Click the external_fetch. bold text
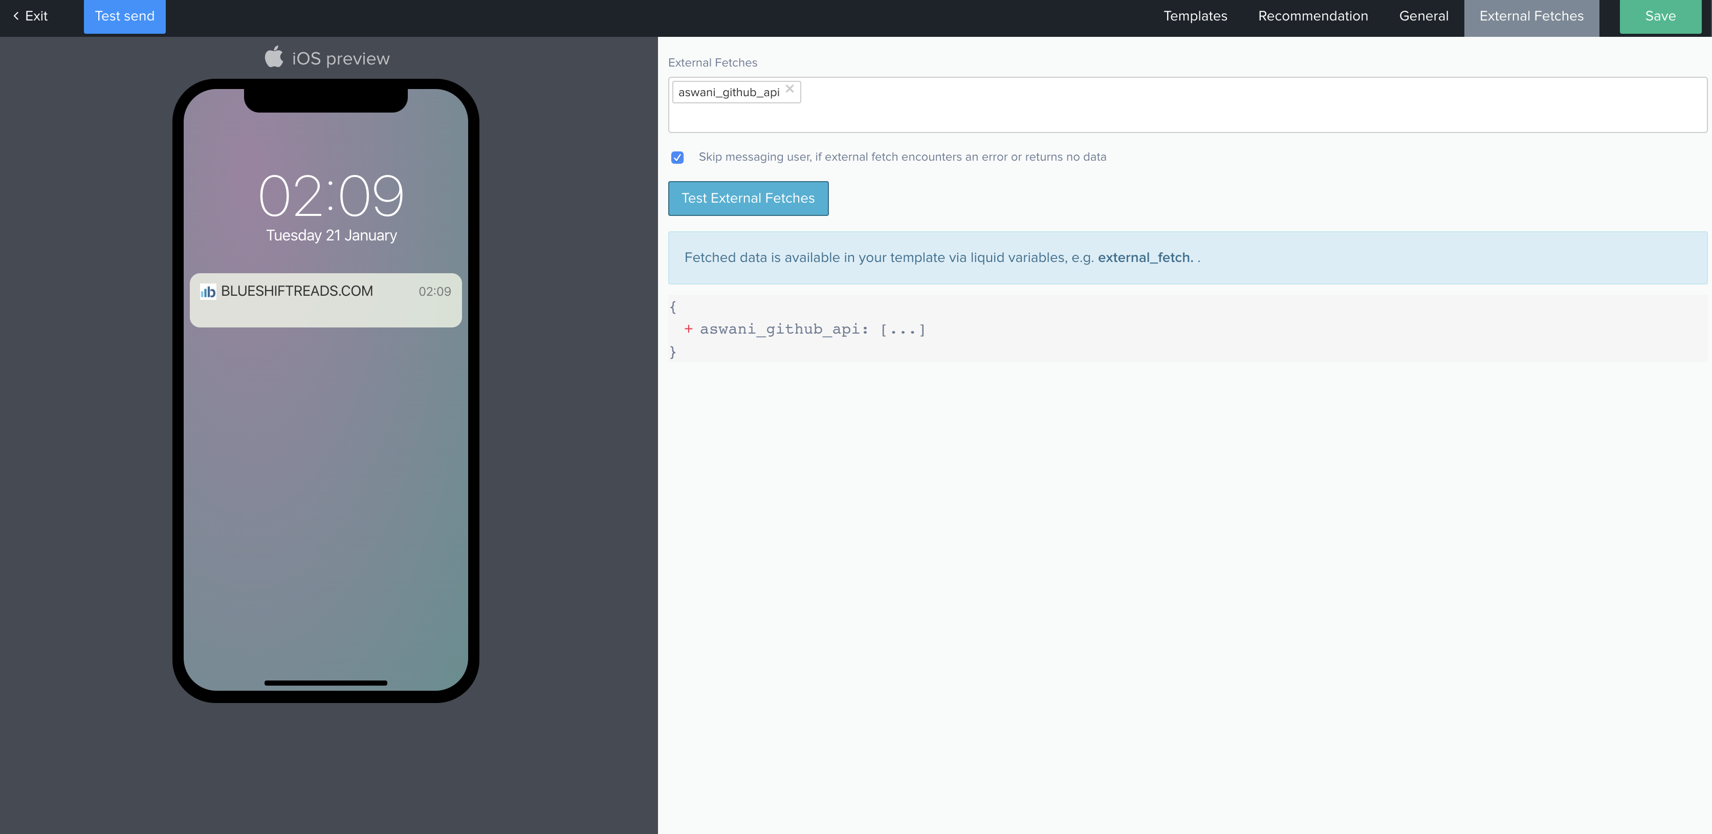The image size is (1712, 834). click(x=1145, y=257)
